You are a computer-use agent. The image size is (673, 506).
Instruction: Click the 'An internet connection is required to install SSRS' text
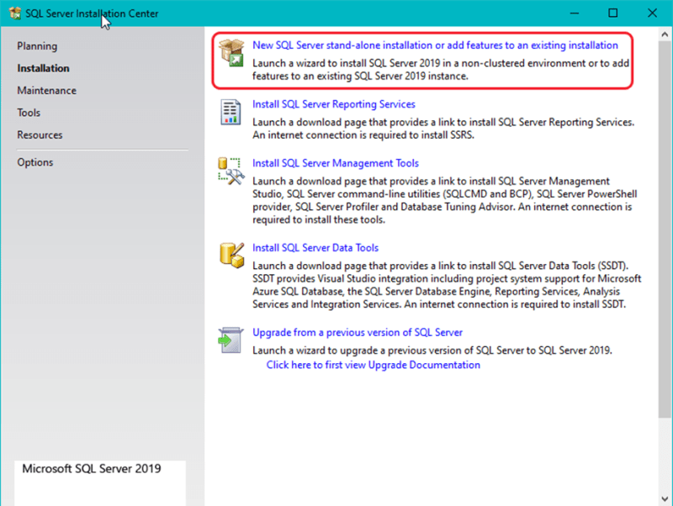point(363,135)
